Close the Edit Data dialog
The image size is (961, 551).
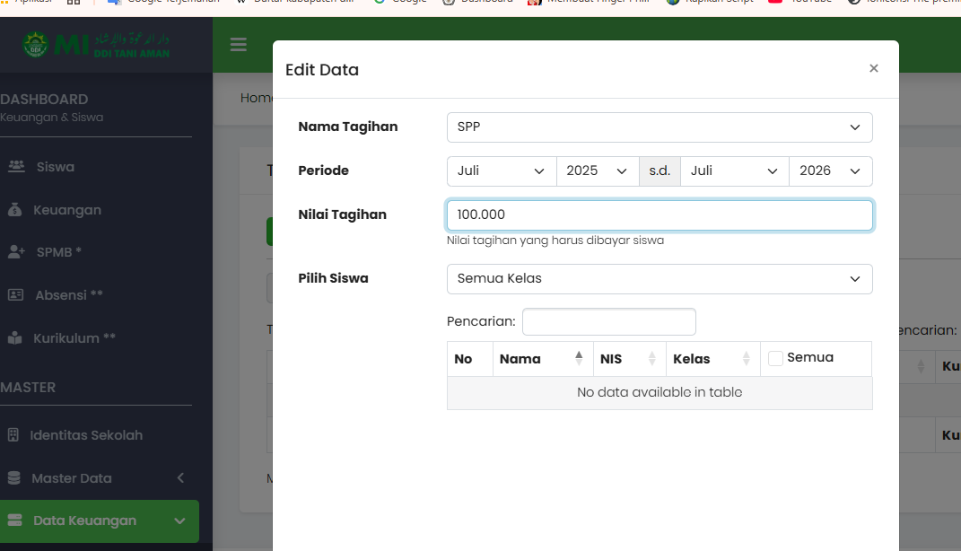click(x=873, y=68)
